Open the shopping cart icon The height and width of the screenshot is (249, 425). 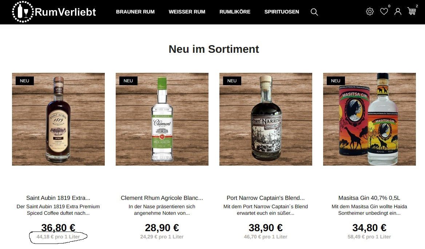(x=412, y=11)
